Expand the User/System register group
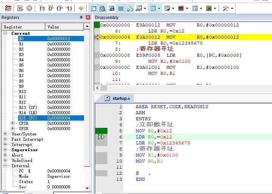 [5, 134]
